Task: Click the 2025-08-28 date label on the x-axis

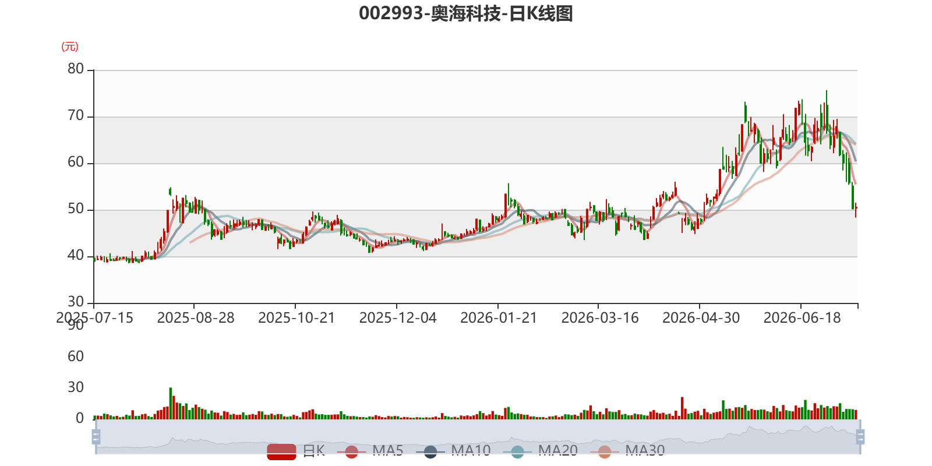Action: 196,317
